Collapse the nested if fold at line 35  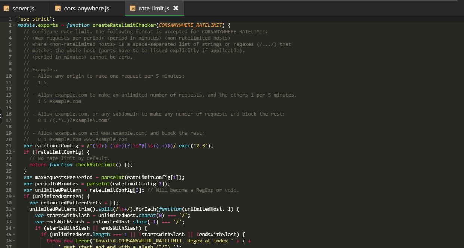(x=14, y=234)
